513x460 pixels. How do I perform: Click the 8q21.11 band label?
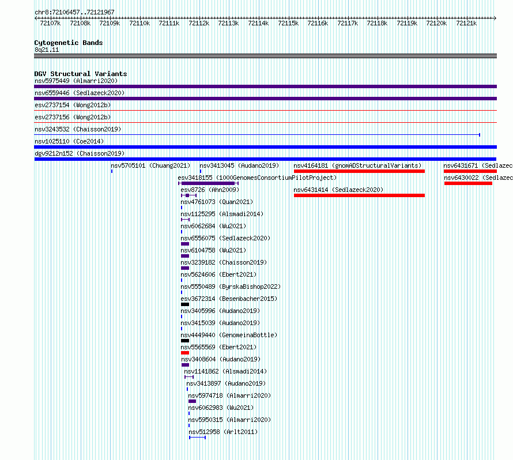[x=47, y=50]
